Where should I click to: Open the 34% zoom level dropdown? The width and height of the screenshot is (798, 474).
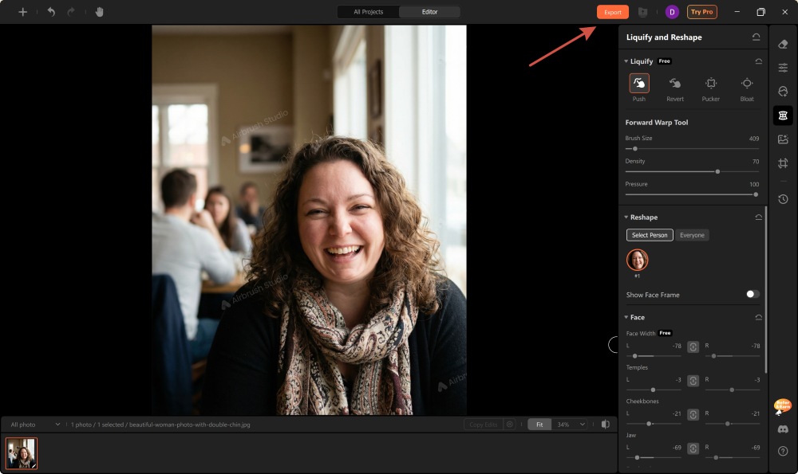[570, 425]
